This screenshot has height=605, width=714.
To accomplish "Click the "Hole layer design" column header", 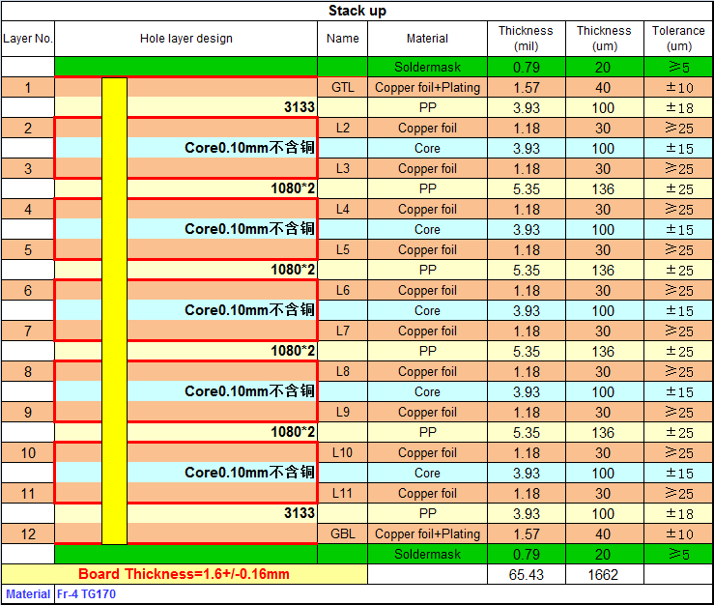I will [x=186, y=39].
